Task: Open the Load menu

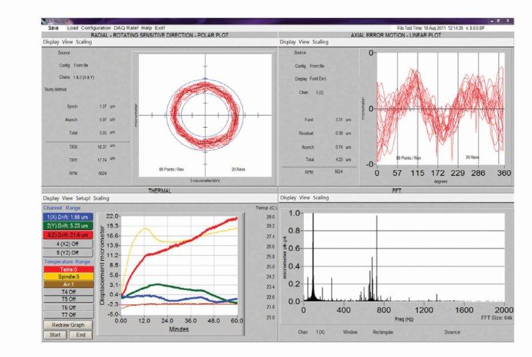Action: (x=72, y=28)
